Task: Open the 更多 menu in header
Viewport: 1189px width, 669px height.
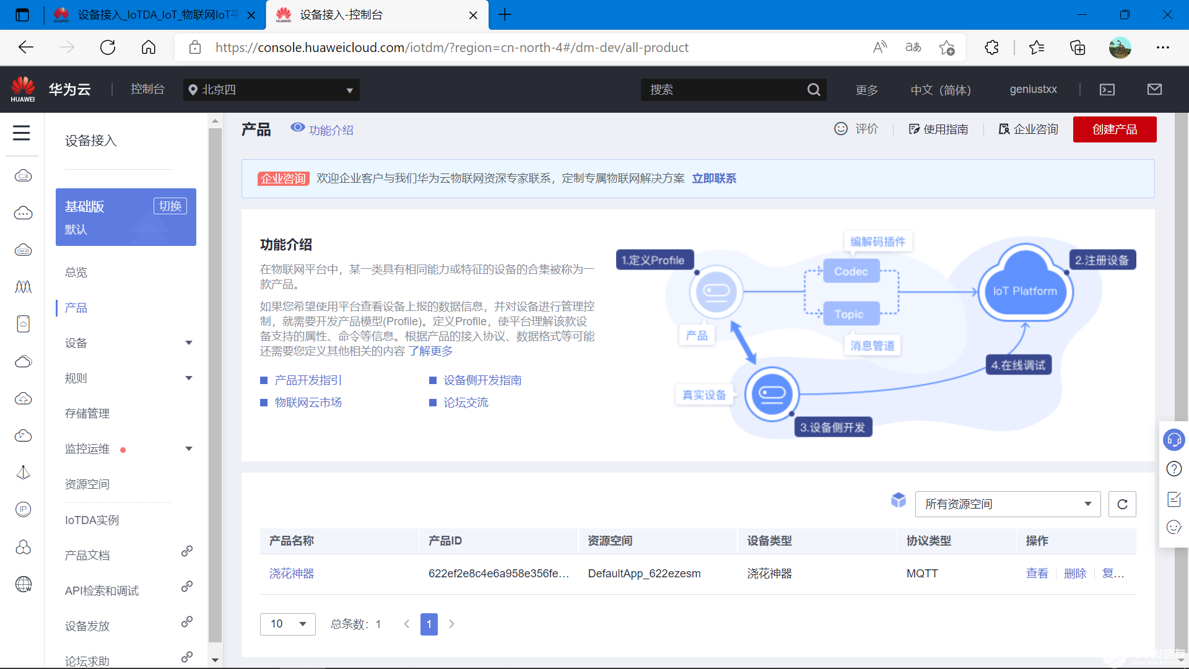Action: [867, 90]
